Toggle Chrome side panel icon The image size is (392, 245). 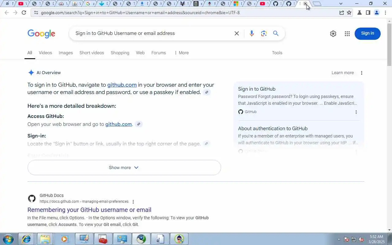(368, 13)
